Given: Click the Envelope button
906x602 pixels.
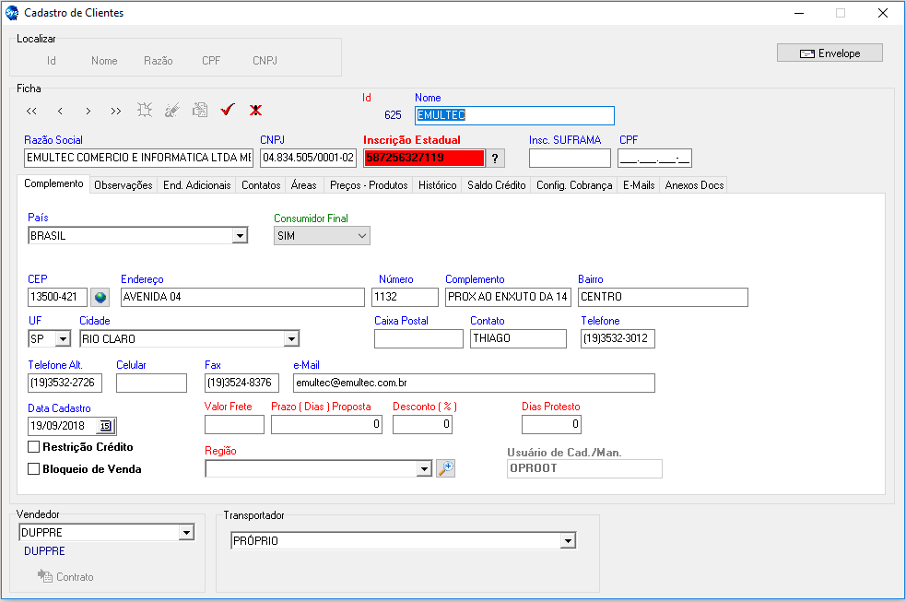Looking at the screenshot, I should (830, 53).
